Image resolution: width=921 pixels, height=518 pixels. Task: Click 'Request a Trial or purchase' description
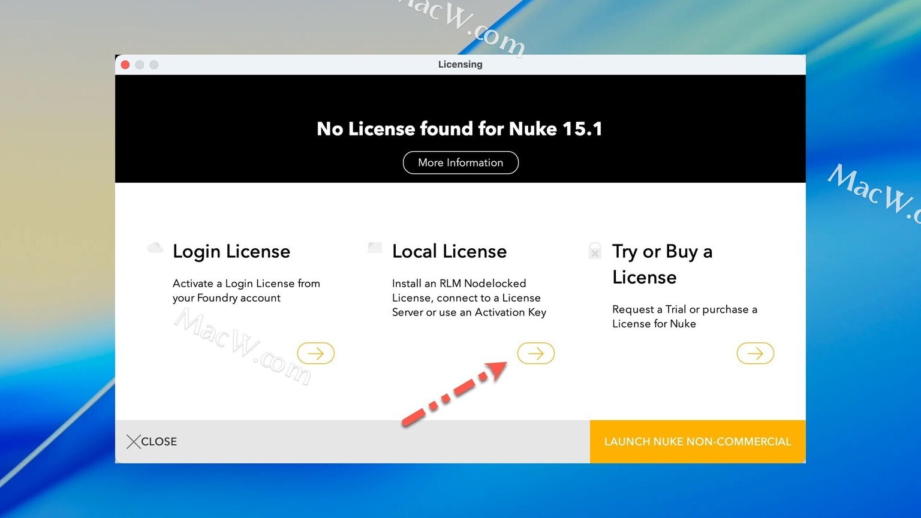point(685,317)
